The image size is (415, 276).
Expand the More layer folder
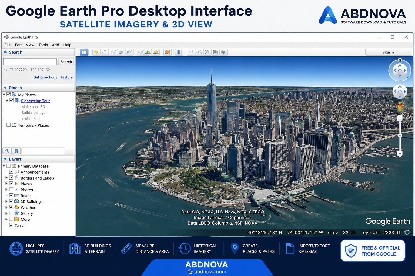(6, 219)
